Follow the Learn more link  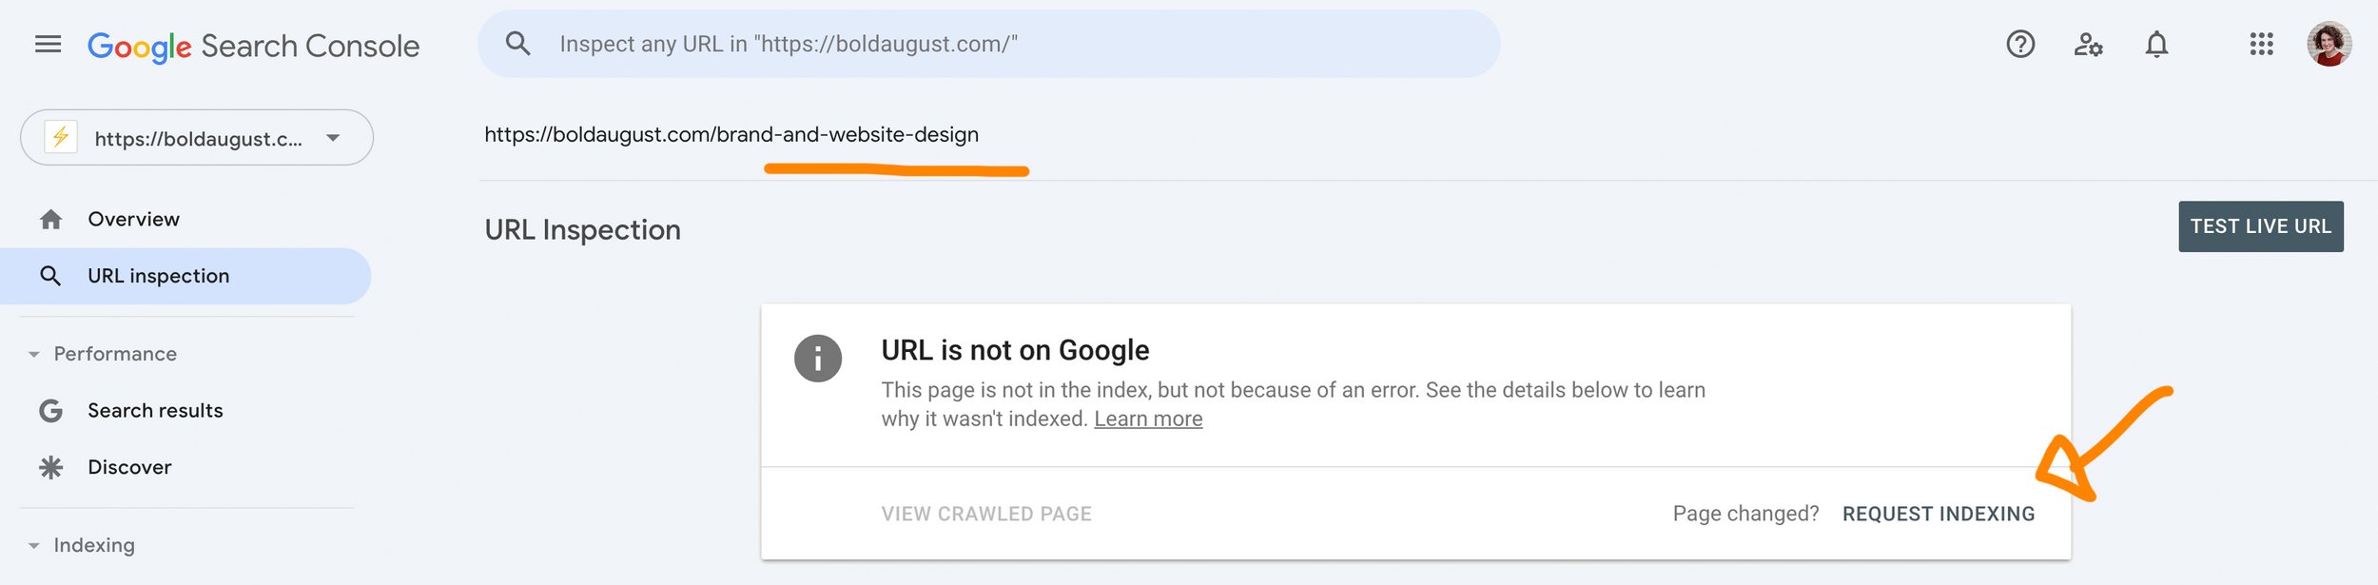tap(1147, 419)
